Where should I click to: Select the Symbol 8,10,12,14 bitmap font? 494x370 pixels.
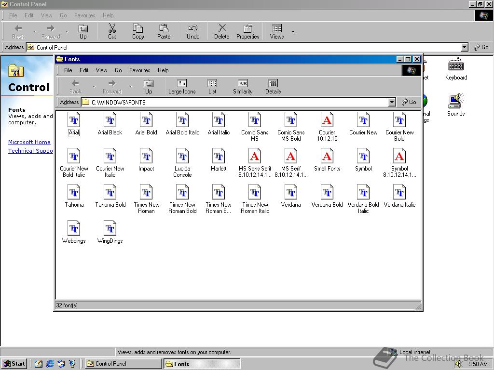click(x=399, y=163)
